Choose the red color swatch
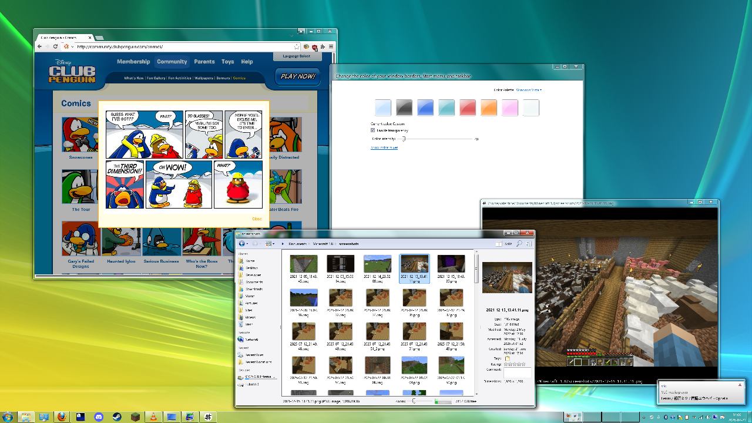This screenshot has width=752, height=423. click(468, 108)
